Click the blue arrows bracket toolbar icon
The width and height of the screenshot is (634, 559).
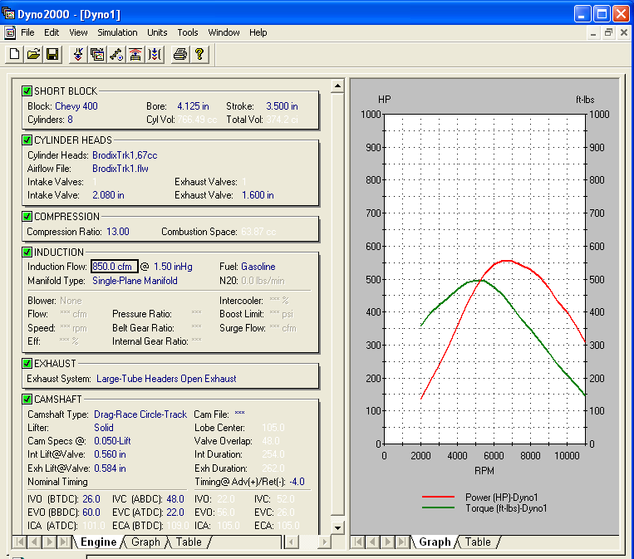click(155, 54)
